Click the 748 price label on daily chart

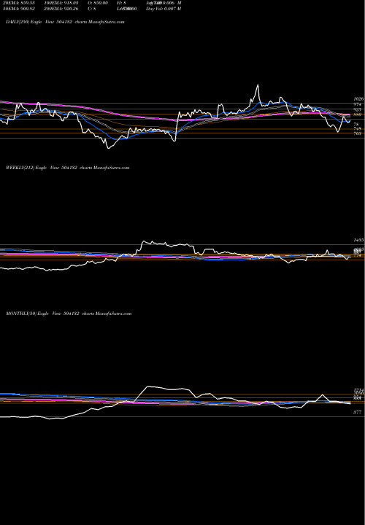pyautogui.click(x=357, y=129)
